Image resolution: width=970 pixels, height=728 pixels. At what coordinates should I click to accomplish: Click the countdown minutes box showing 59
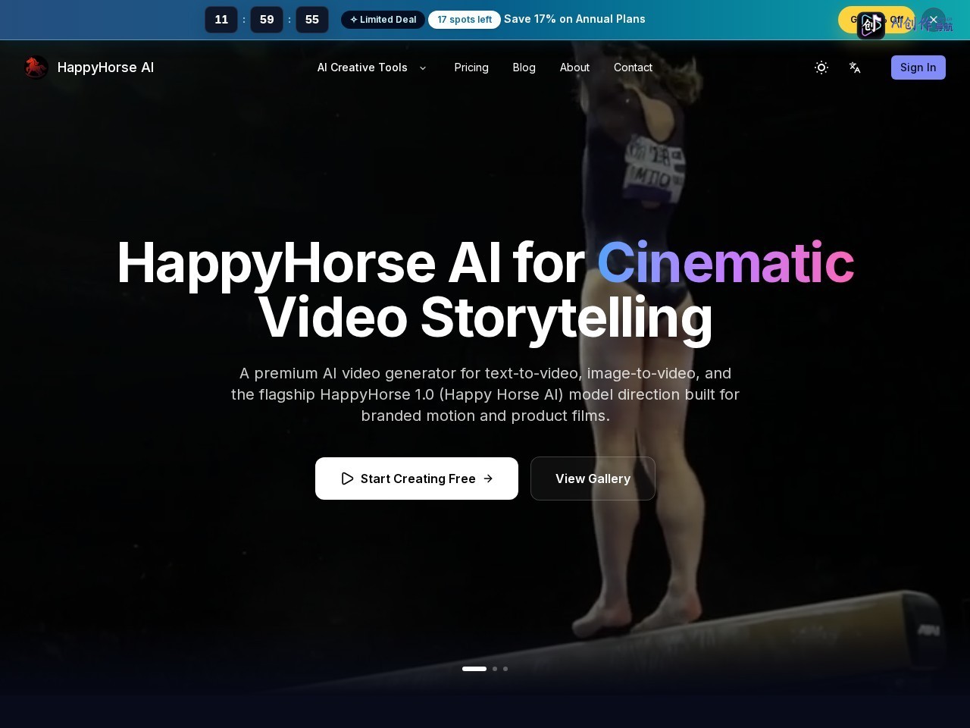(267, 20)
